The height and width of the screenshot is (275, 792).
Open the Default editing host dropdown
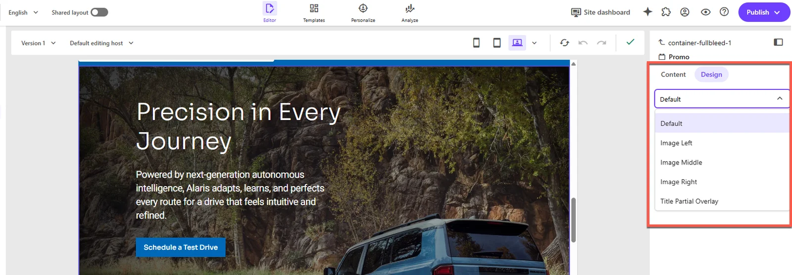101,43
